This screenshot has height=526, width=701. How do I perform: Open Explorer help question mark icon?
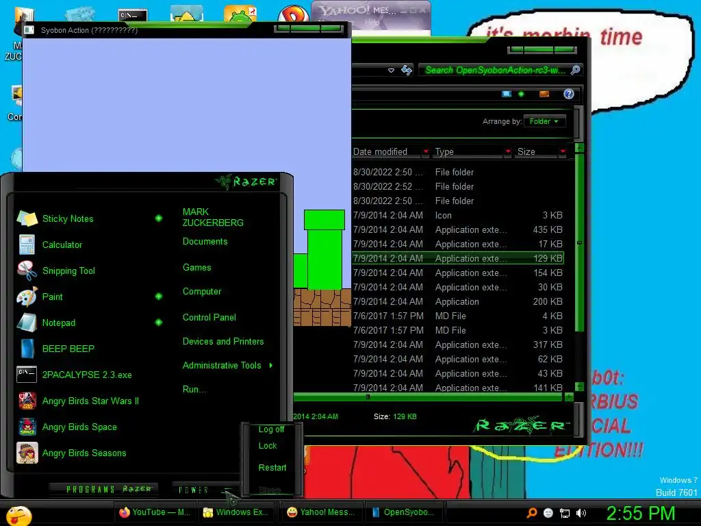click(x=569, y=94)
